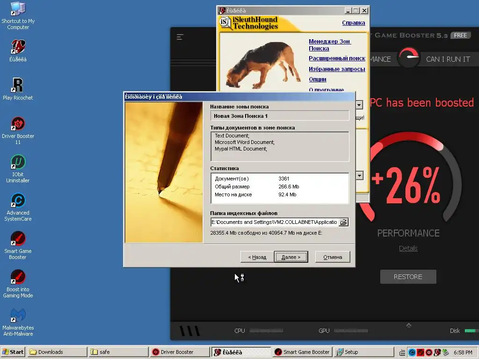
Task: Select Microsoft Word Document; entry
Action: coord(244,142)
